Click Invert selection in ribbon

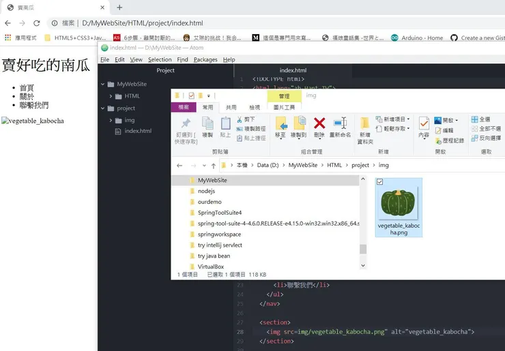pyautogui.click(x=486, y=138)
